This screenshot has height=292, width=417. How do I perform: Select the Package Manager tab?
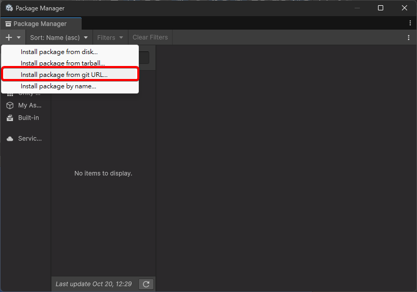pyautogui.click(x=41, y=24)
